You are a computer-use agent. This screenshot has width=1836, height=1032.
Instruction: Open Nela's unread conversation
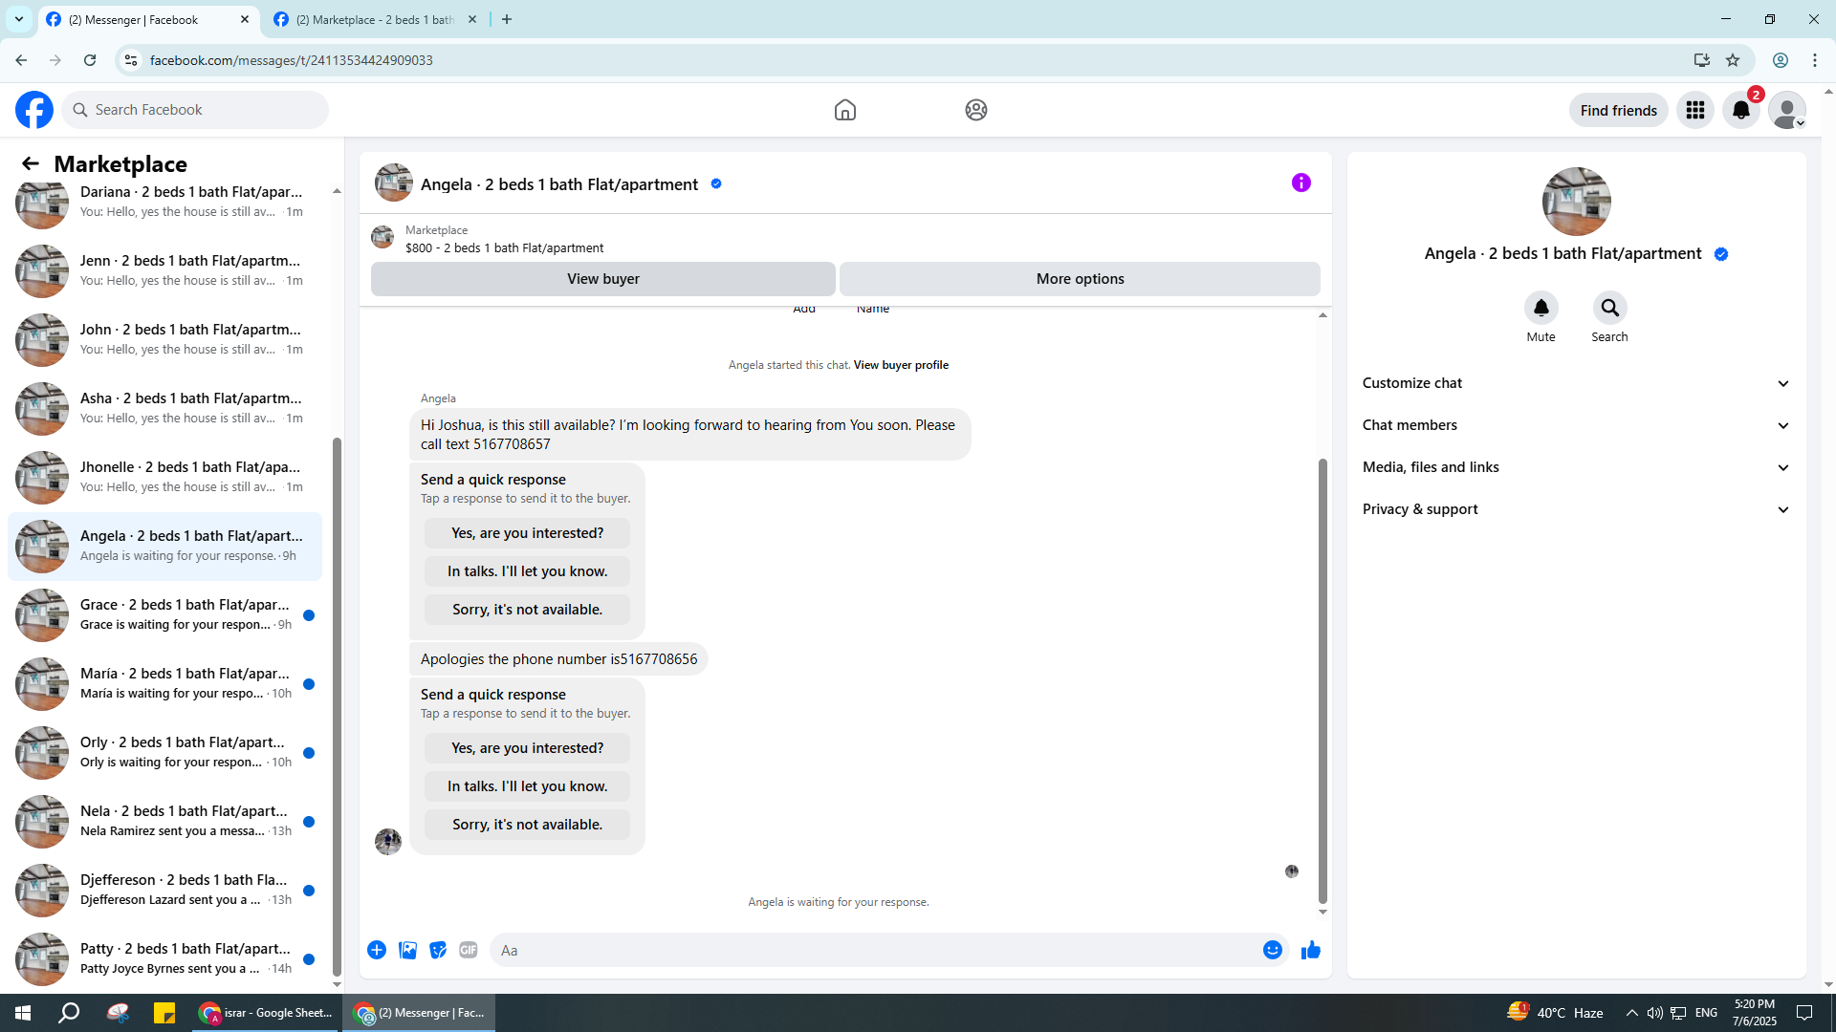(164, 821)
